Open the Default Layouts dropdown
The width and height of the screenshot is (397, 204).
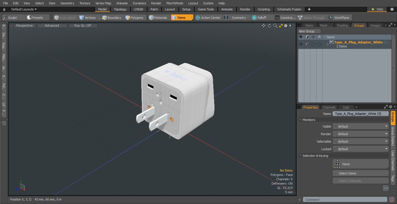pyautogui.click(x=24, y=9)
